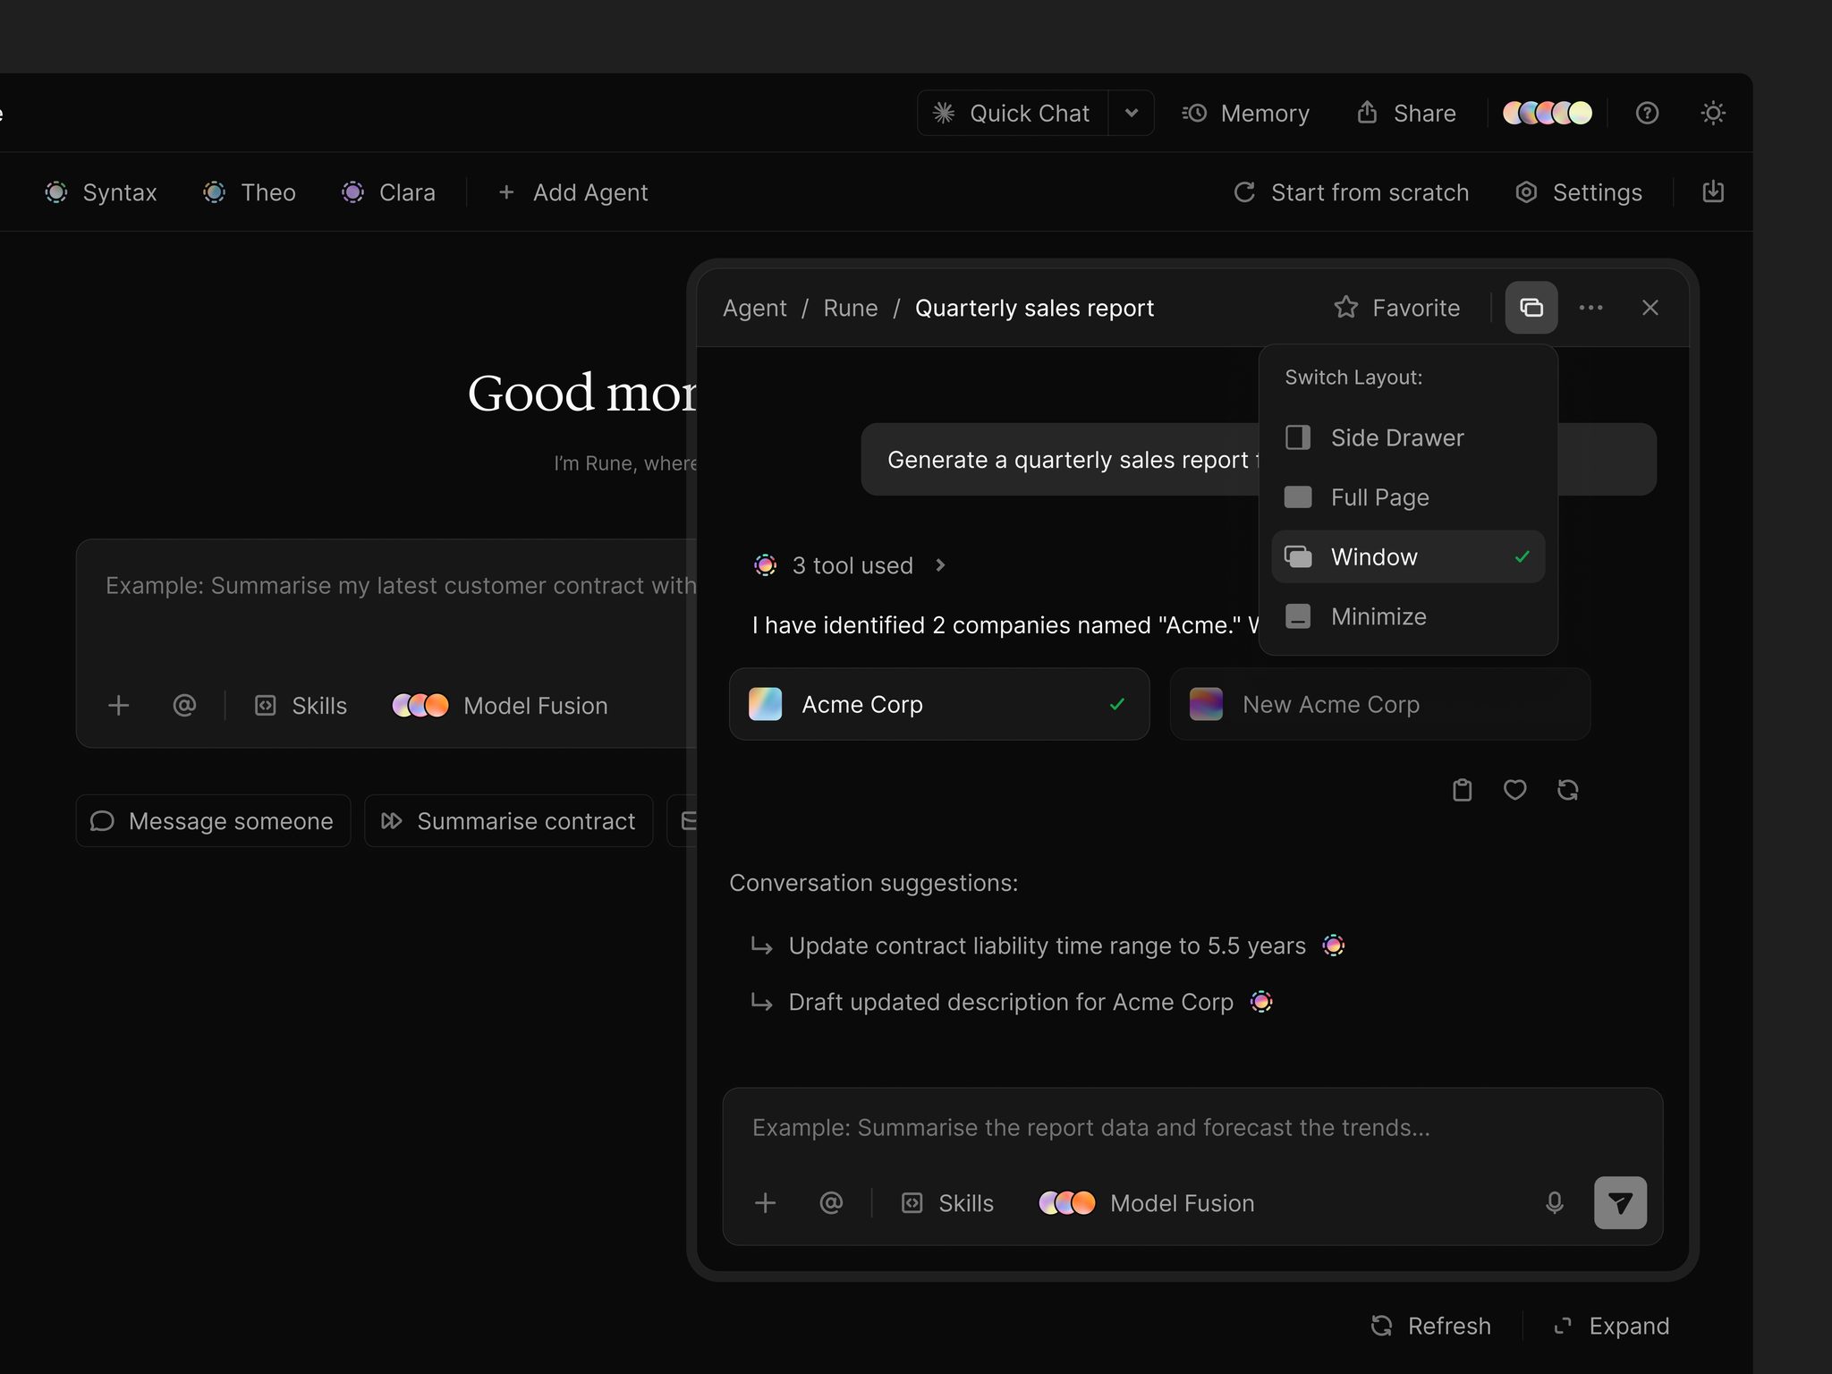Like the response with heart icon
Image resolution: width=1832 pixels, height=1374 pixels.
pyautogui.click(x=1514, y=790)
